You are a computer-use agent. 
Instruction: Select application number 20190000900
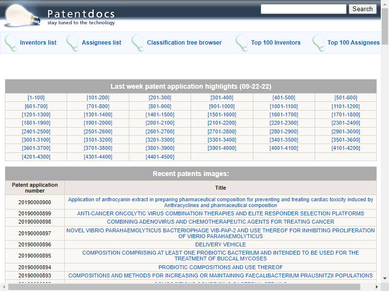point(35,202)
